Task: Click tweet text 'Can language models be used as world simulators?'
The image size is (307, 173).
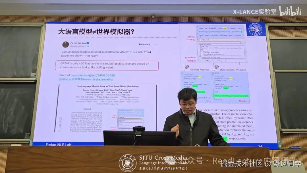Action: click(95, 52)
